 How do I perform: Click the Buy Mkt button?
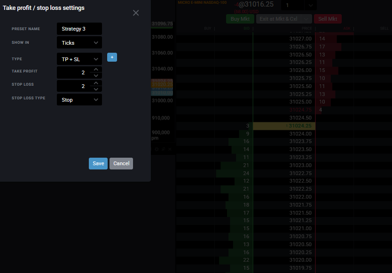coord(240,19)
